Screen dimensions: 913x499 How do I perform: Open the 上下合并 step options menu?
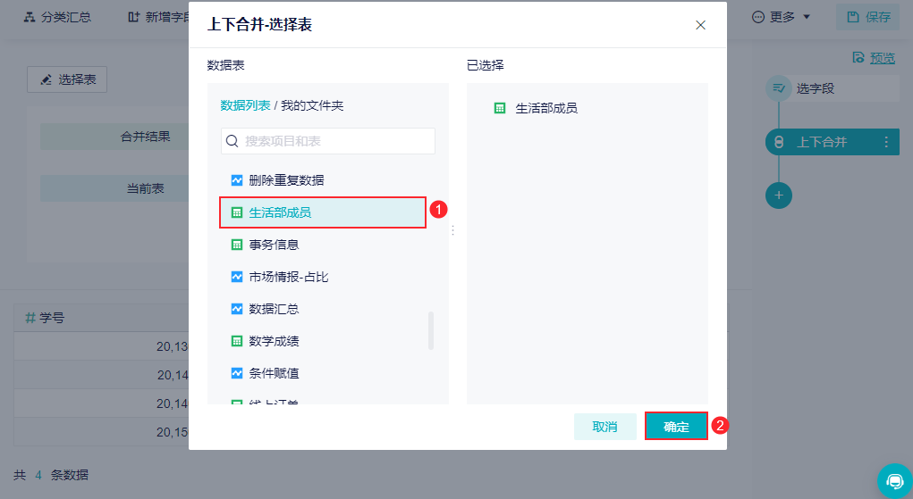[886, 142]
